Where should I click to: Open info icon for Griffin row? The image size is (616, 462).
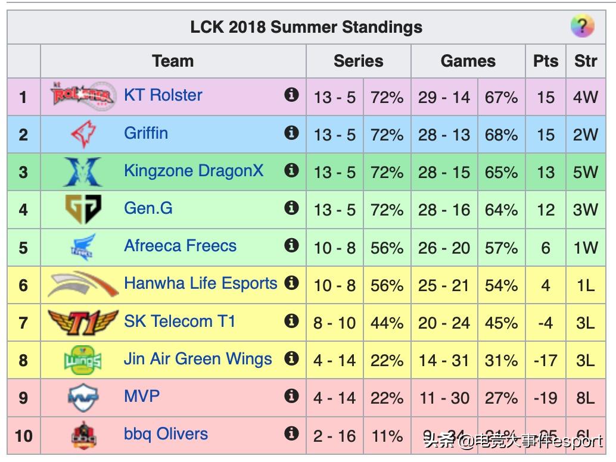pos(291,132)
